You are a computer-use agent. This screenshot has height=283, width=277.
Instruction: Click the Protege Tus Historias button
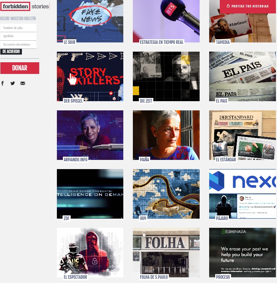click(x=248, y=6)
